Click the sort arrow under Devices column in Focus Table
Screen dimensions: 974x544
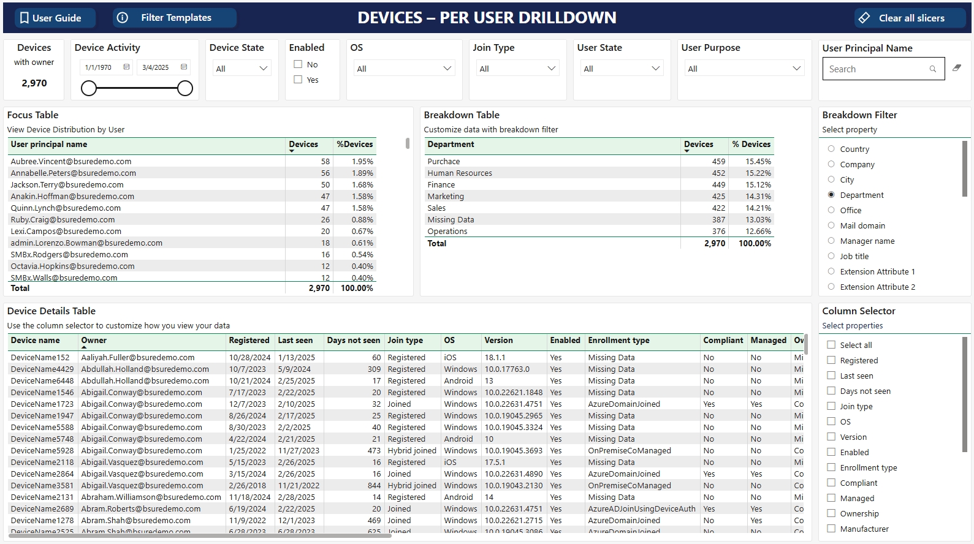click(x=292, y=151)
